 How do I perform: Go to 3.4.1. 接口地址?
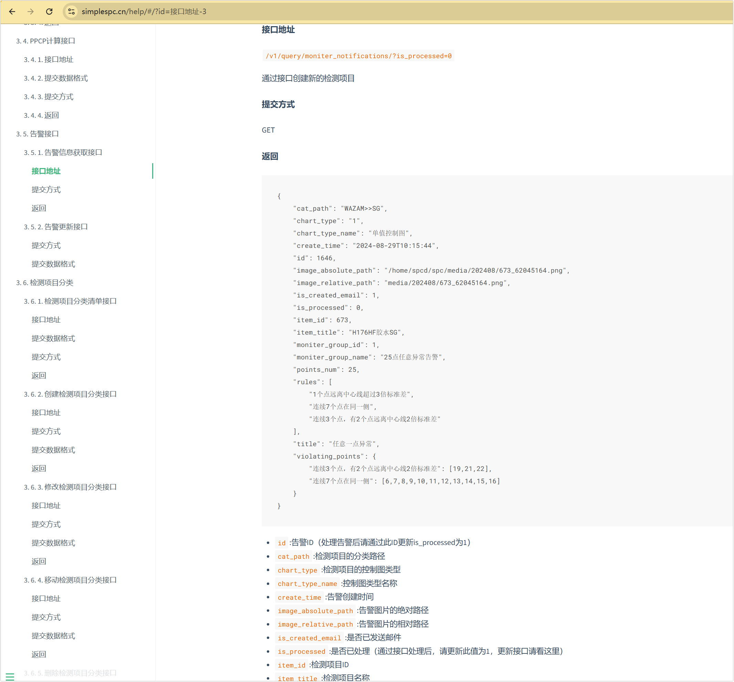(49, 60)
